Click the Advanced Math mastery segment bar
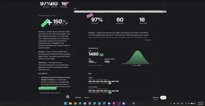The image size is (205, 106). 104,91
